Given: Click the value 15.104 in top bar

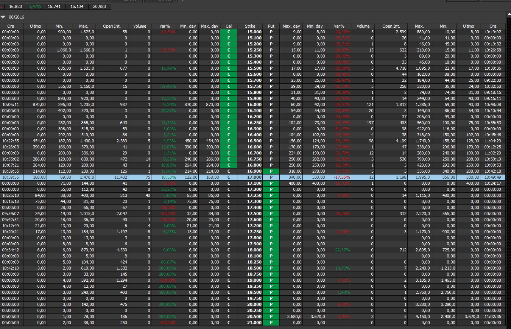Looking at the screenshot, I should pos(77,6).
